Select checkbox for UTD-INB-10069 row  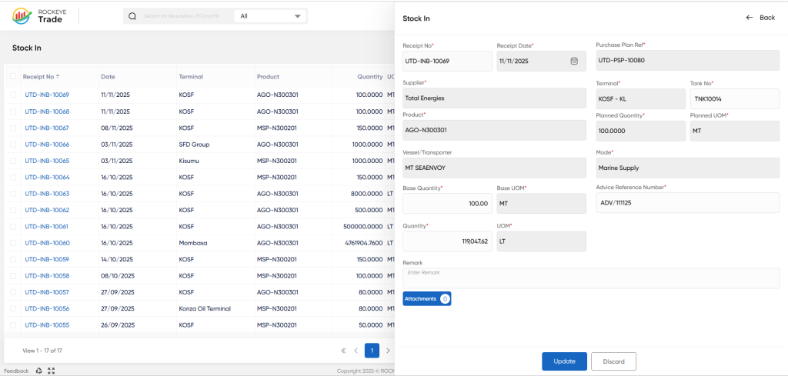13,95
